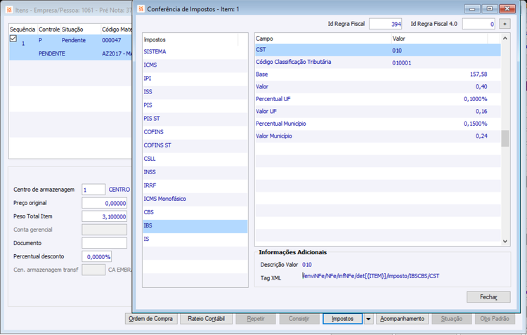Close the Conferência de Impostos dialog
The height and width of the screenshot is (335, 527).
507,8
